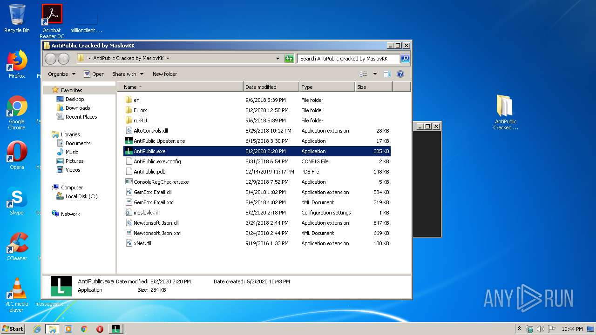Open Pictures library
Viewport: 596px width, 335px height.
click(70, 161)
